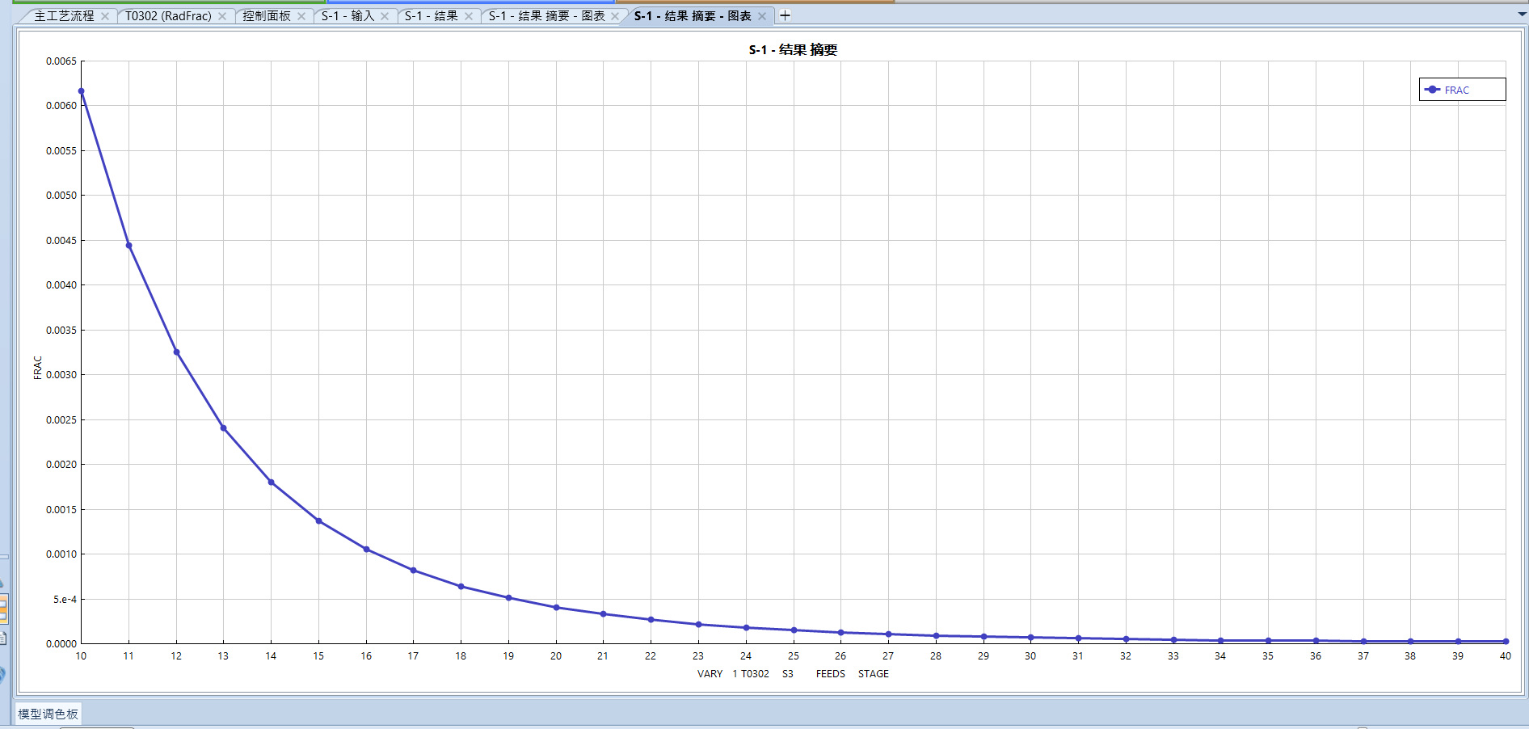This screenshot has width=1529, height=729.
Task: Select the data point at stage 18
Action: tap(461, 587)
